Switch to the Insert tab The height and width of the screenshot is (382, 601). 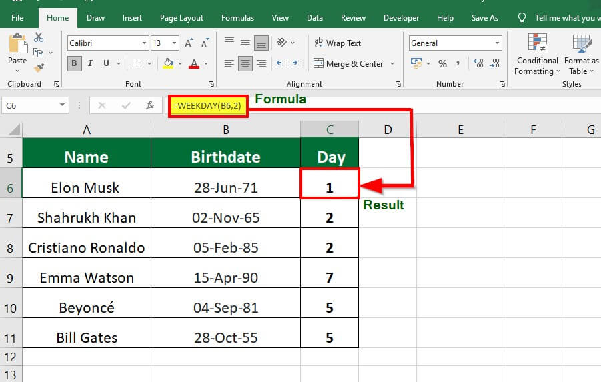click(x=132, y=18)
